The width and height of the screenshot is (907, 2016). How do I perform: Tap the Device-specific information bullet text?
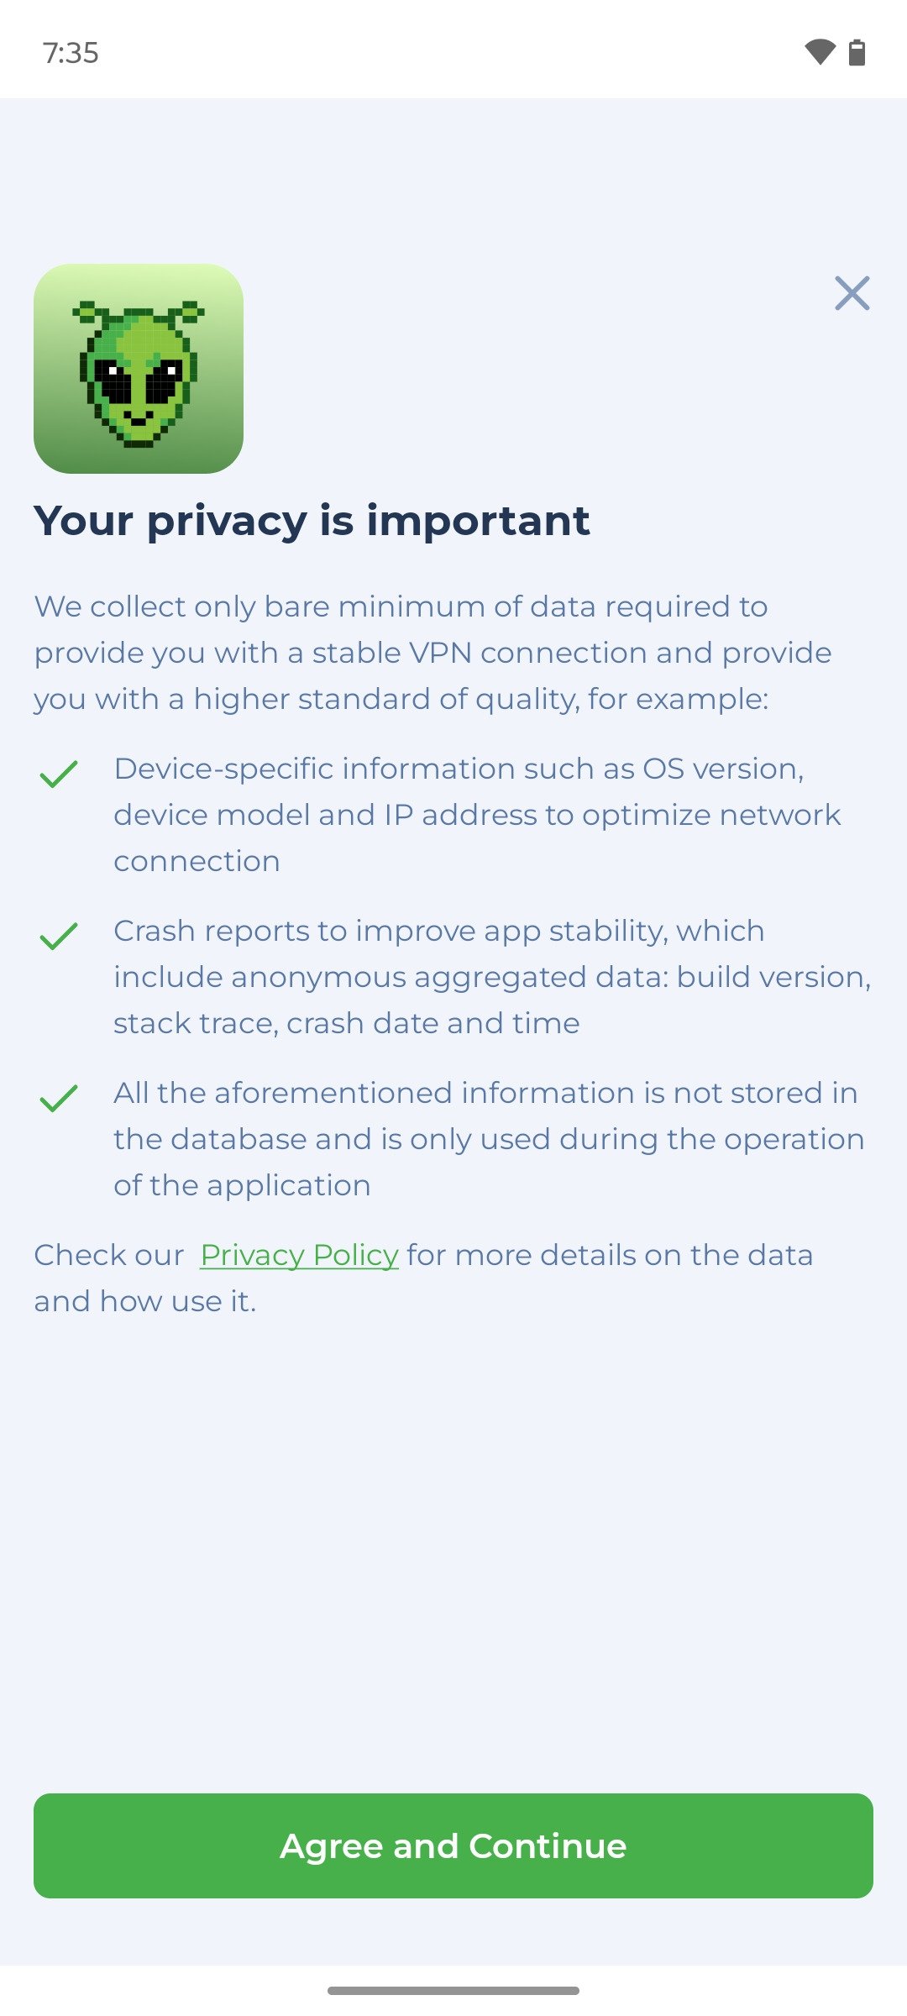(x=477, y=815)
